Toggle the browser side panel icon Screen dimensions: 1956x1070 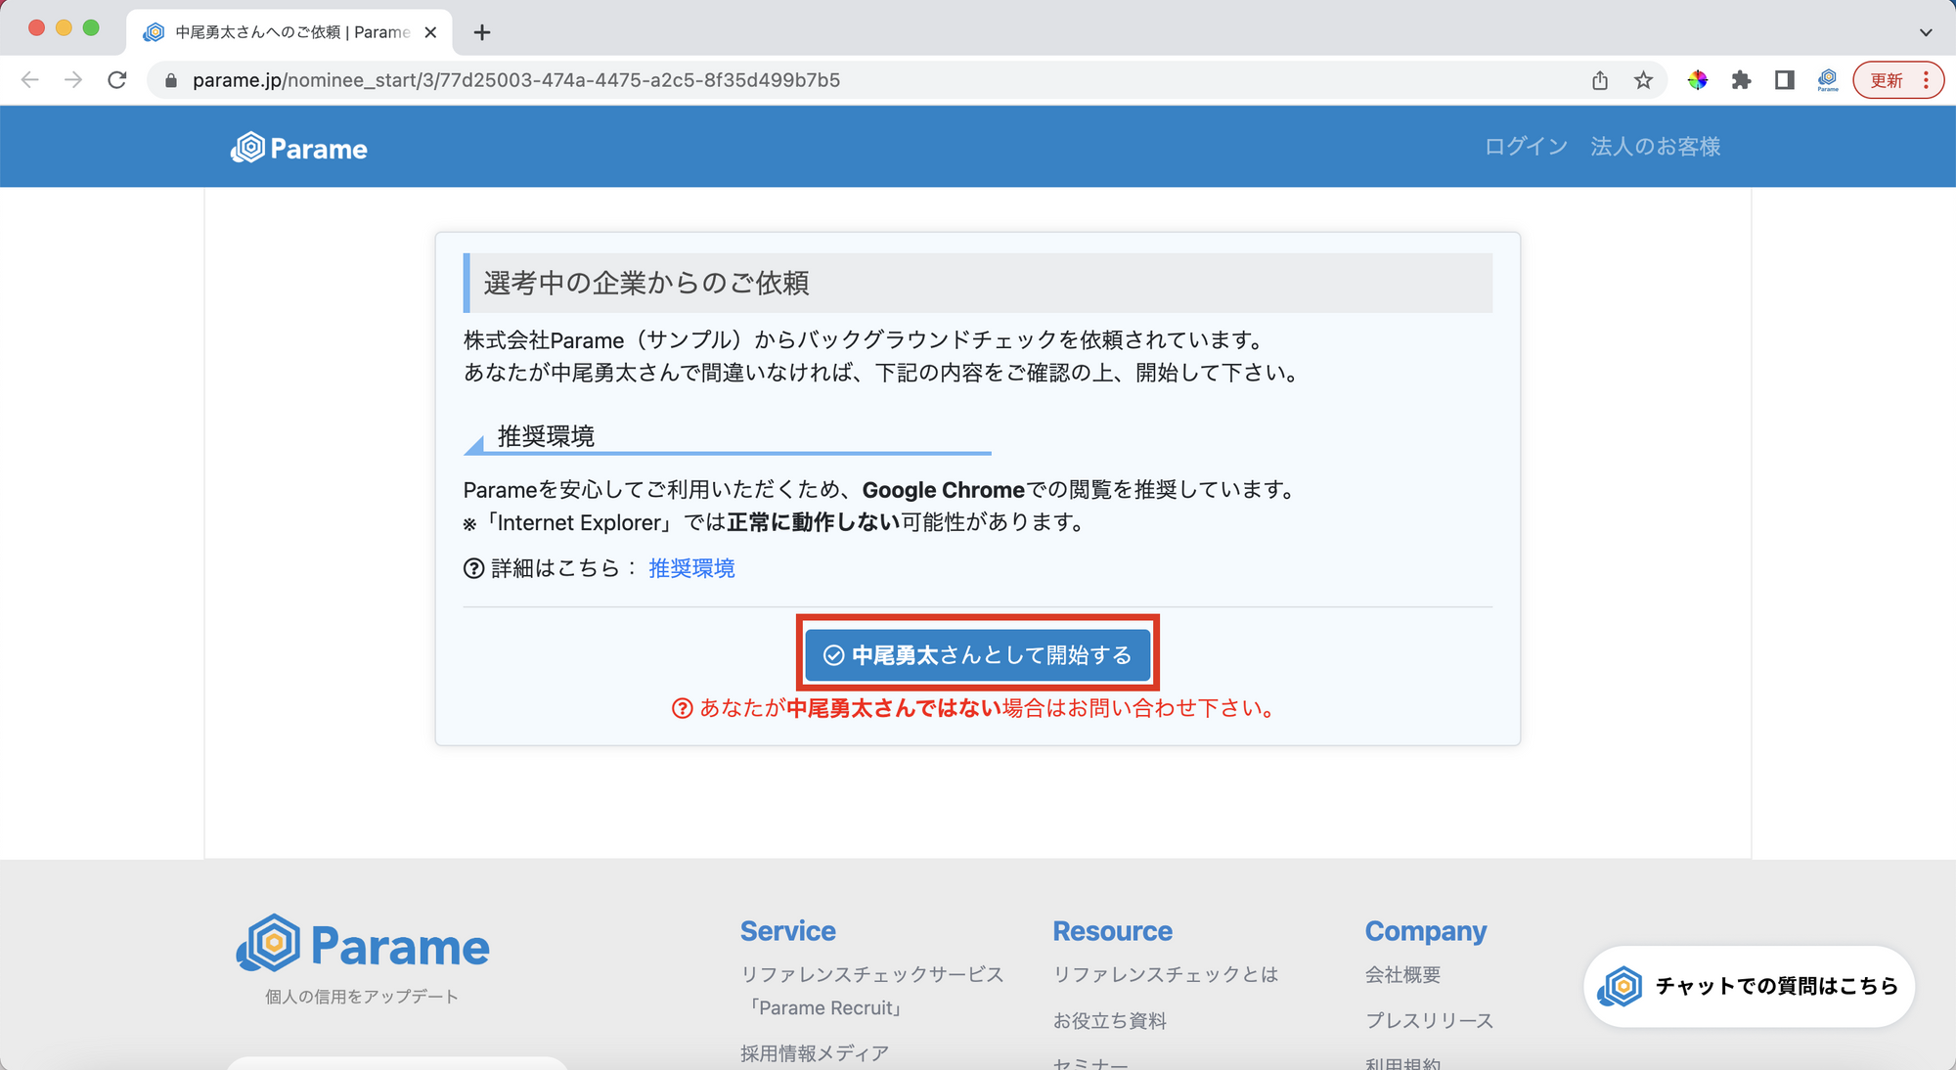[1785, 80]
